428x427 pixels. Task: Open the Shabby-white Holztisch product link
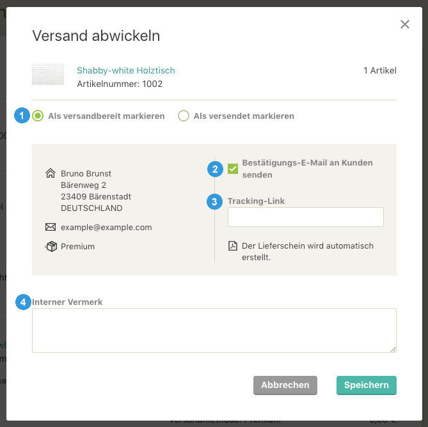(126, 70)
